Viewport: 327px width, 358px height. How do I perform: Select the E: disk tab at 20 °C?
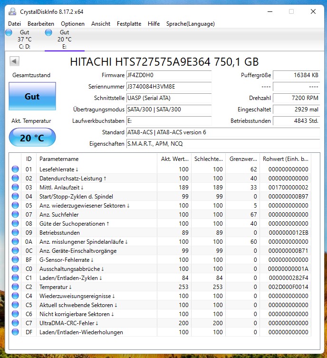65,39
